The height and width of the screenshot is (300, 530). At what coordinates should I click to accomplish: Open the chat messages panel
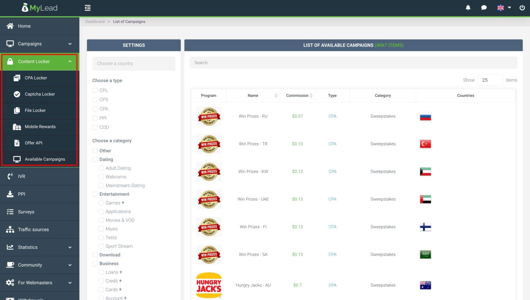click(x=484, y=8)
